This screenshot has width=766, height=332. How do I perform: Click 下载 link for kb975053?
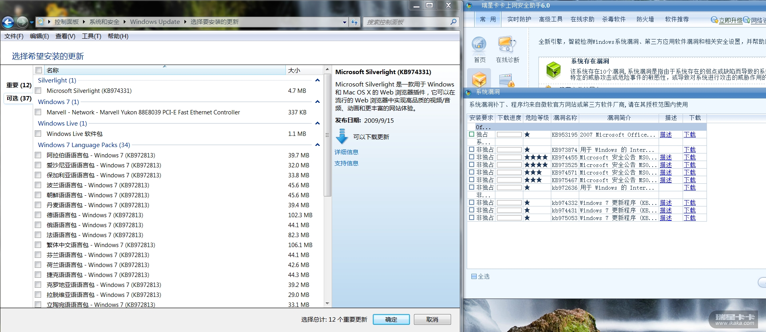point(690,218)
